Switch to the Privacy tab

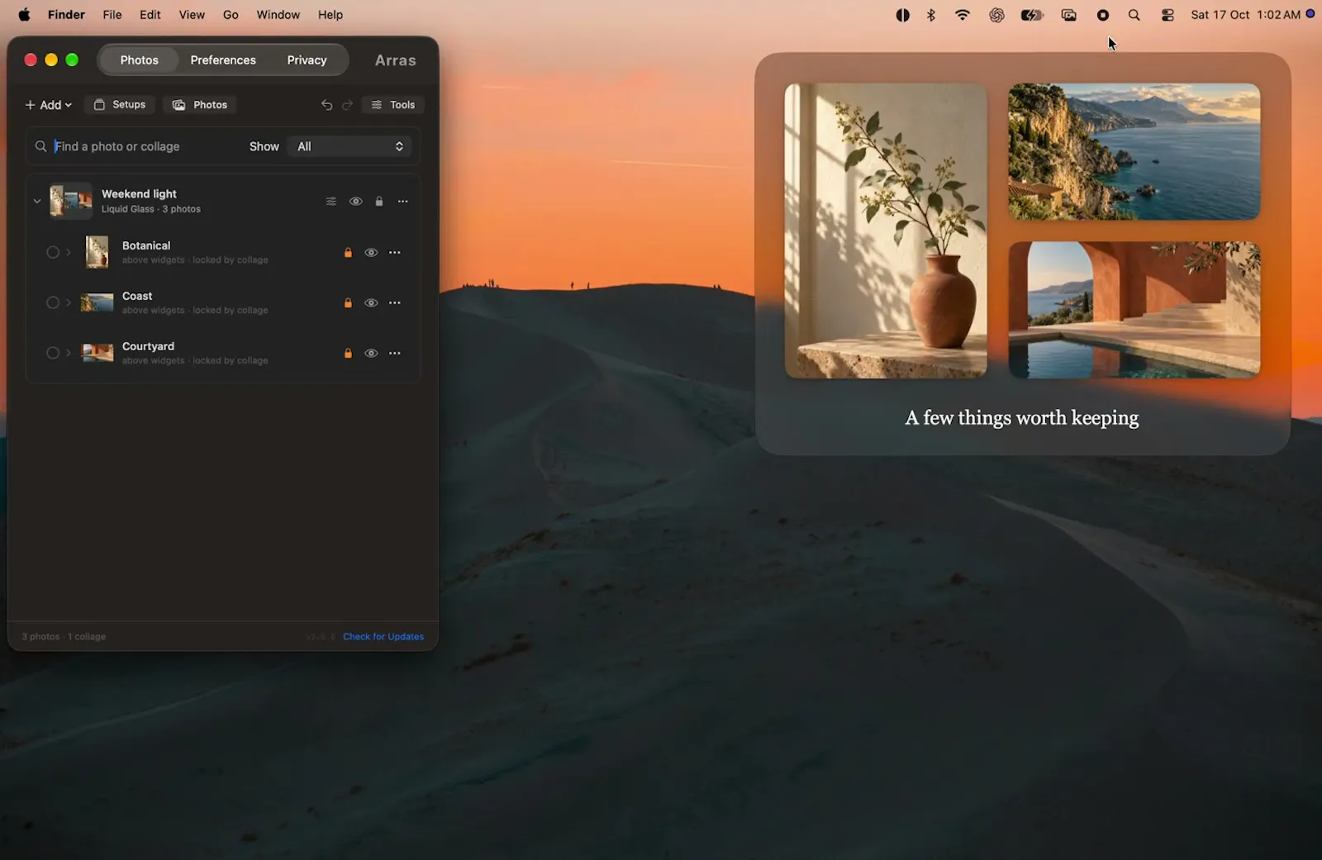point(307,60)
